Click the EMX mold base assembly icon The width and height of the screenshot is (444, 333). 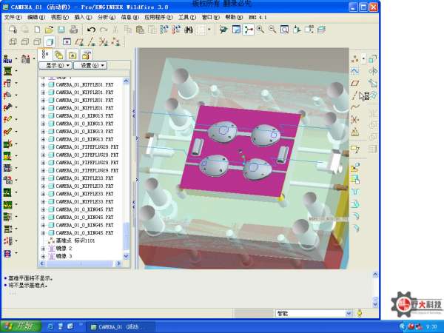[7, 71]
